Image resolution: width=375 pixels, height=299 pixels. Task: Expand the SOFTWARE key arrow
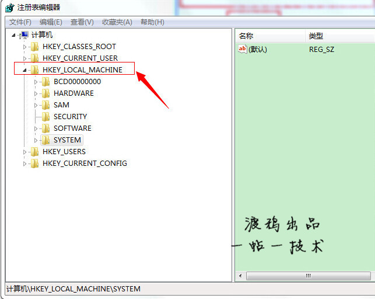pyautogui.click(x=36, y=128)
